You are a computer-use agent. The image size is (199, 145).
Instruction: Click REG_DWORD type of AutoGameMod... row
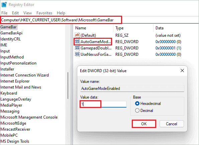click(127, 42)
